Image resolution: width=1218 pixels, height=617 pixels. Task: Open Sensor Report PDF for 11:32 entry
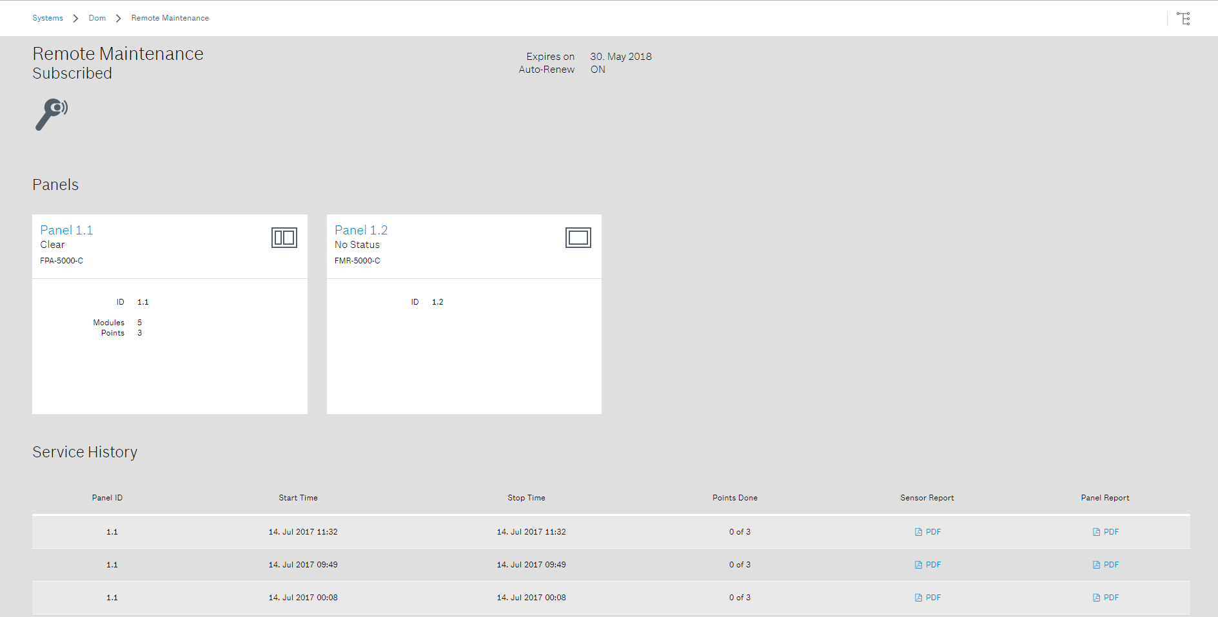click(x=928, y=532)
